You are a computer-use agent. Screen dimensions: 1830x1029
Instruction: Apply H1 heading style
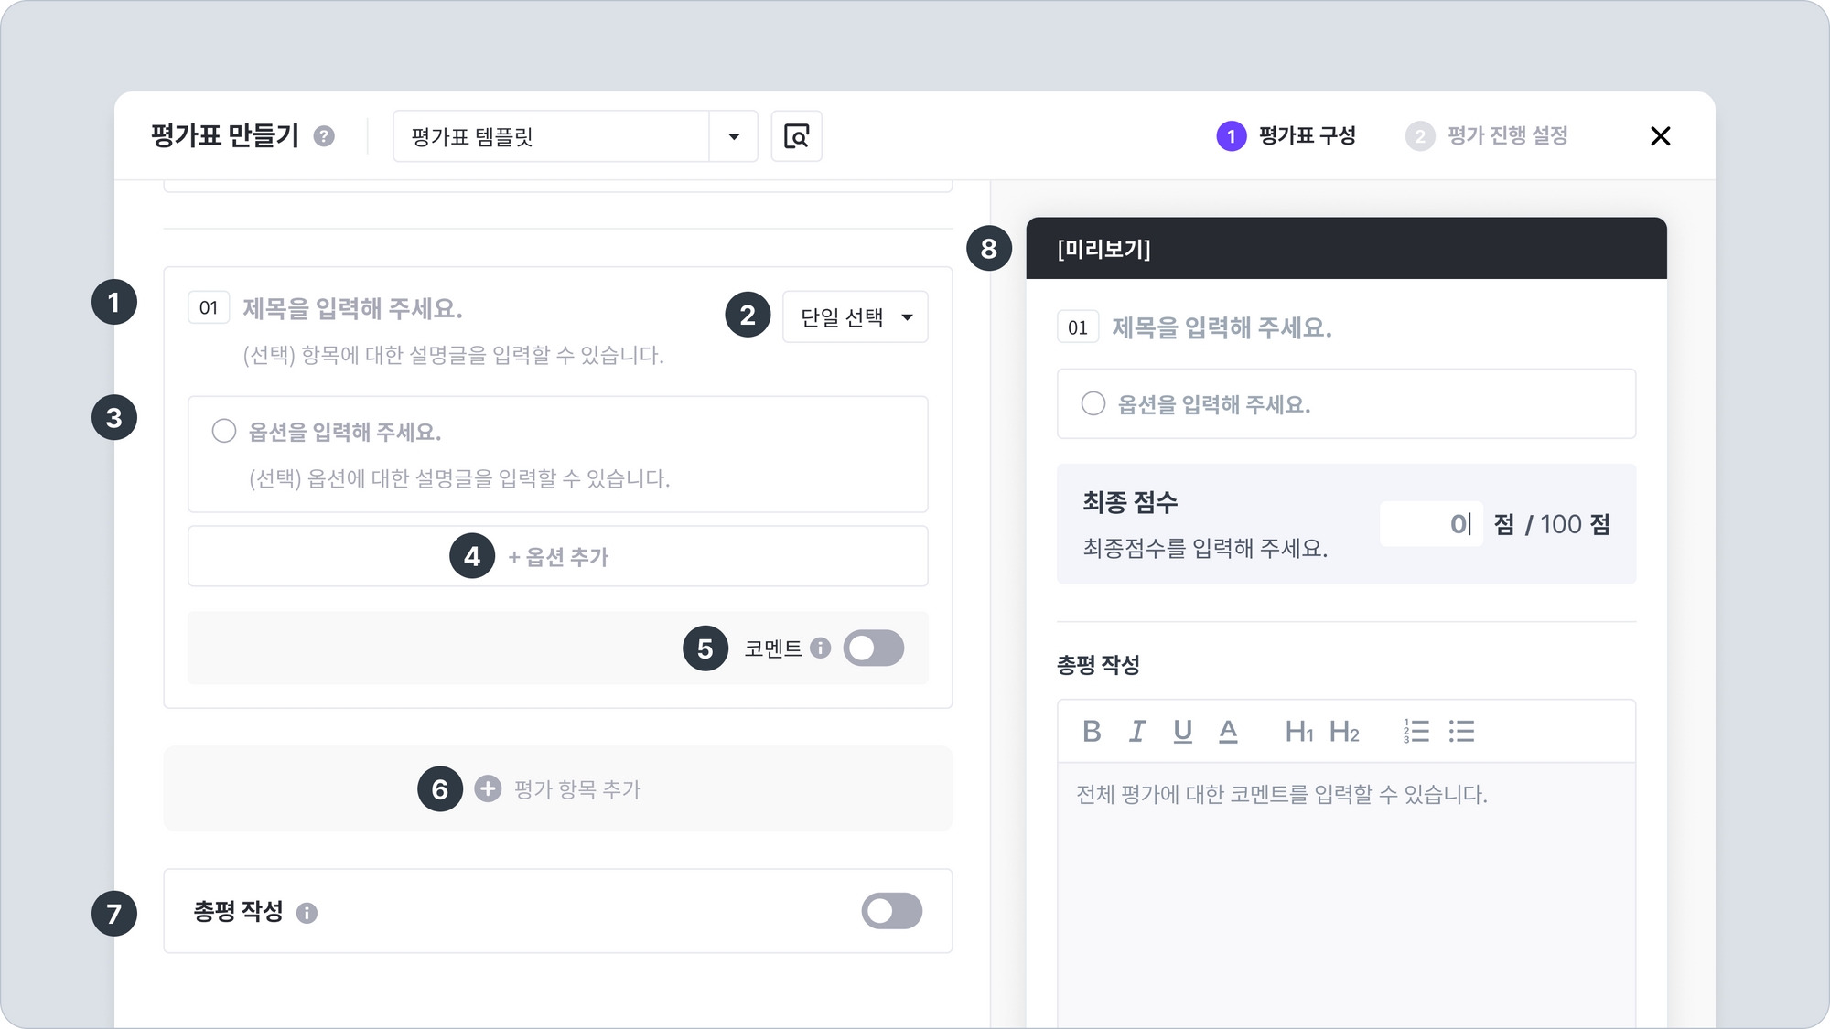click(x=1298, y=731)
